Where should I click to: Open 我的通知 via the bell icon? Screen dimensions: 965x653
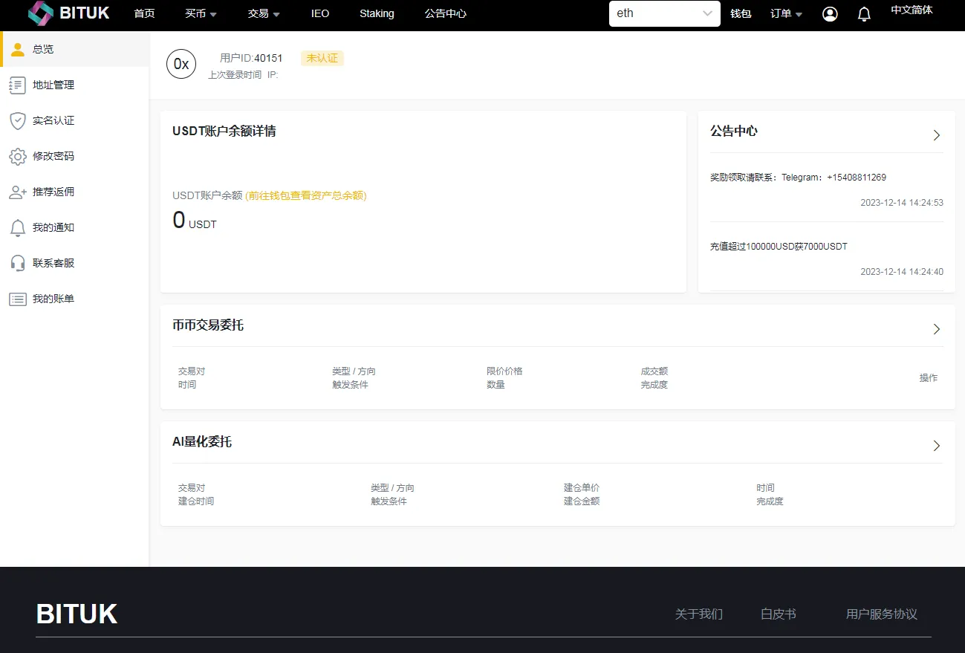click(x=17, y=227)
